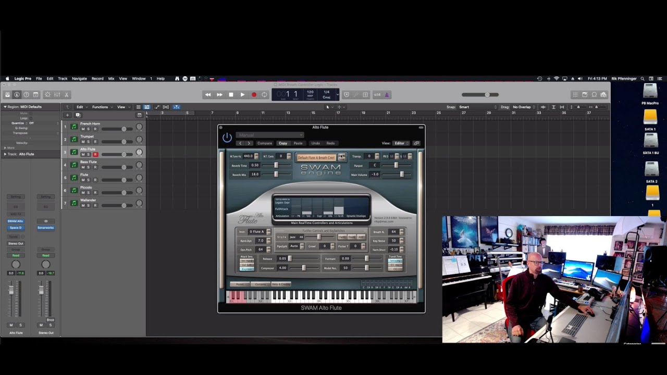667x375 pixels.
Task: Open the Loop Browser icon
Action: (x=594, y=95)
